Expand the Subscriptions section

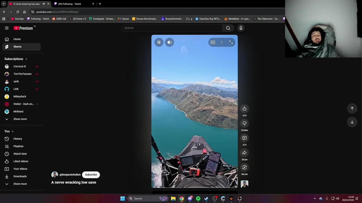pyautogui.click(x=16, y=59)
